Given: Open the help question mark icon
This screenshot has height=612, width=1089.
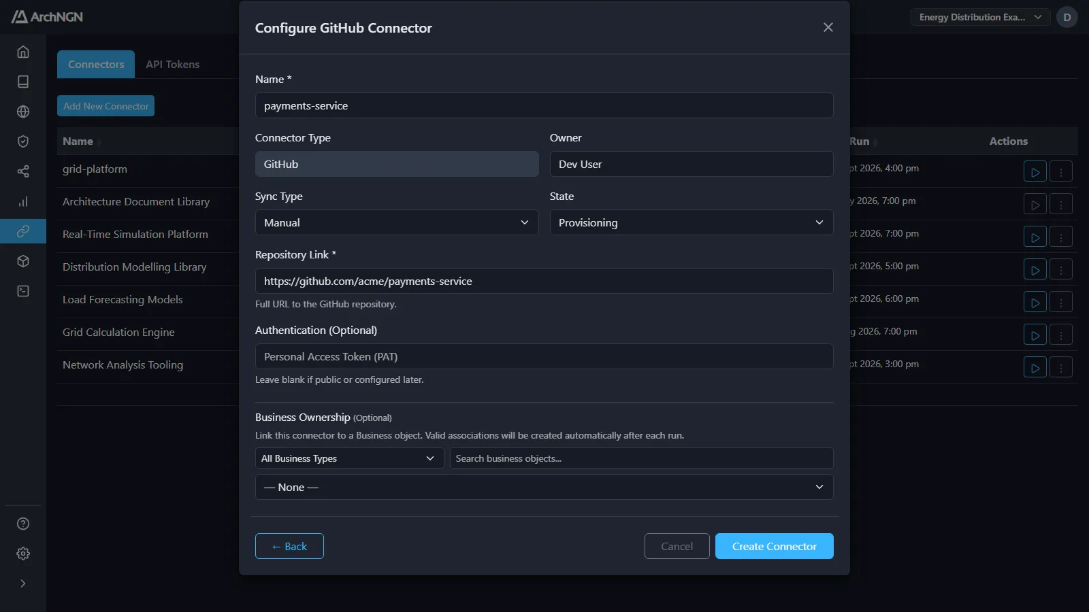Looking at the screenshot, I should (23, 524).
